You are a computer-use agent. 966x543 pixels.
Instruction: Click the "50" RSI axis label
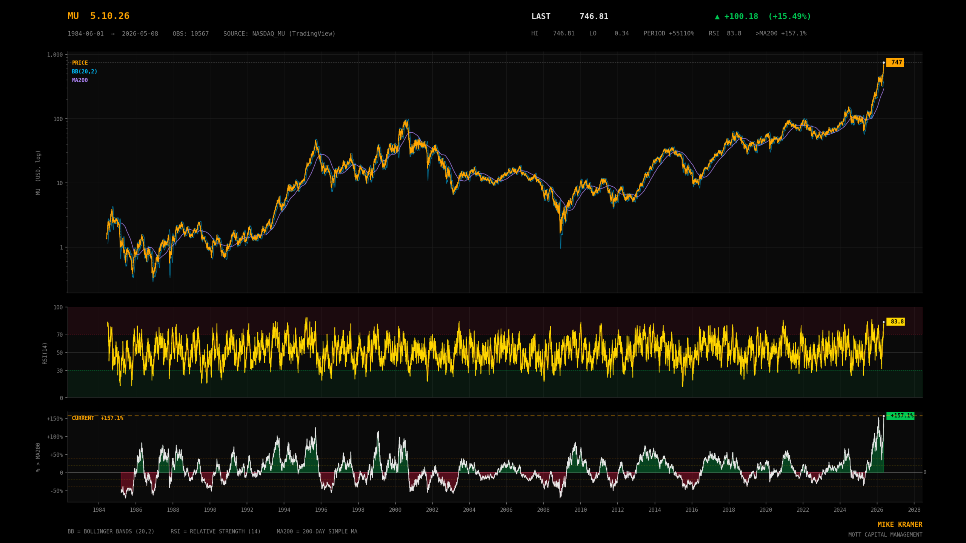click(60, 353)
